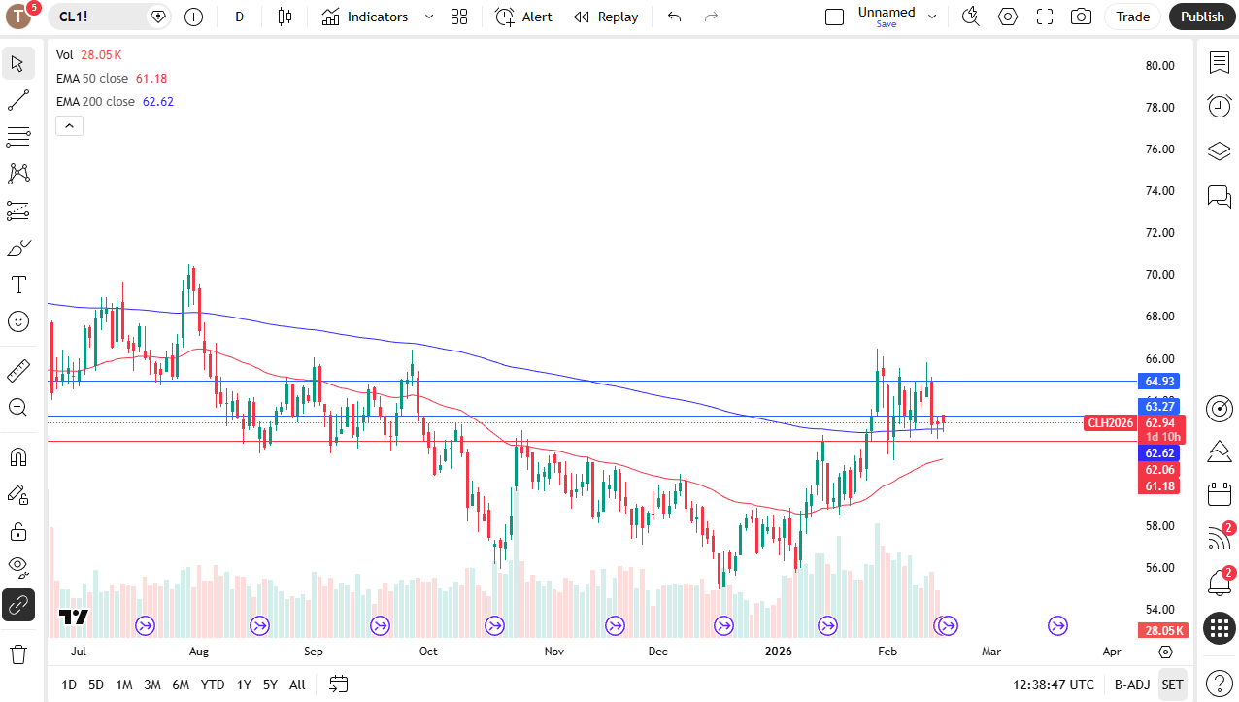
Task: Collapse the indicator legend arrow
Action: (70, 125)
